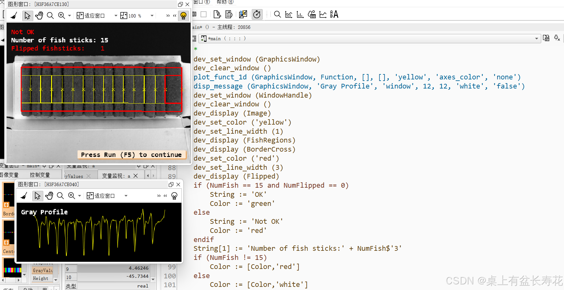Activate the hand tool in Gray Profile window
564x290 pixels.
(49, 196)
